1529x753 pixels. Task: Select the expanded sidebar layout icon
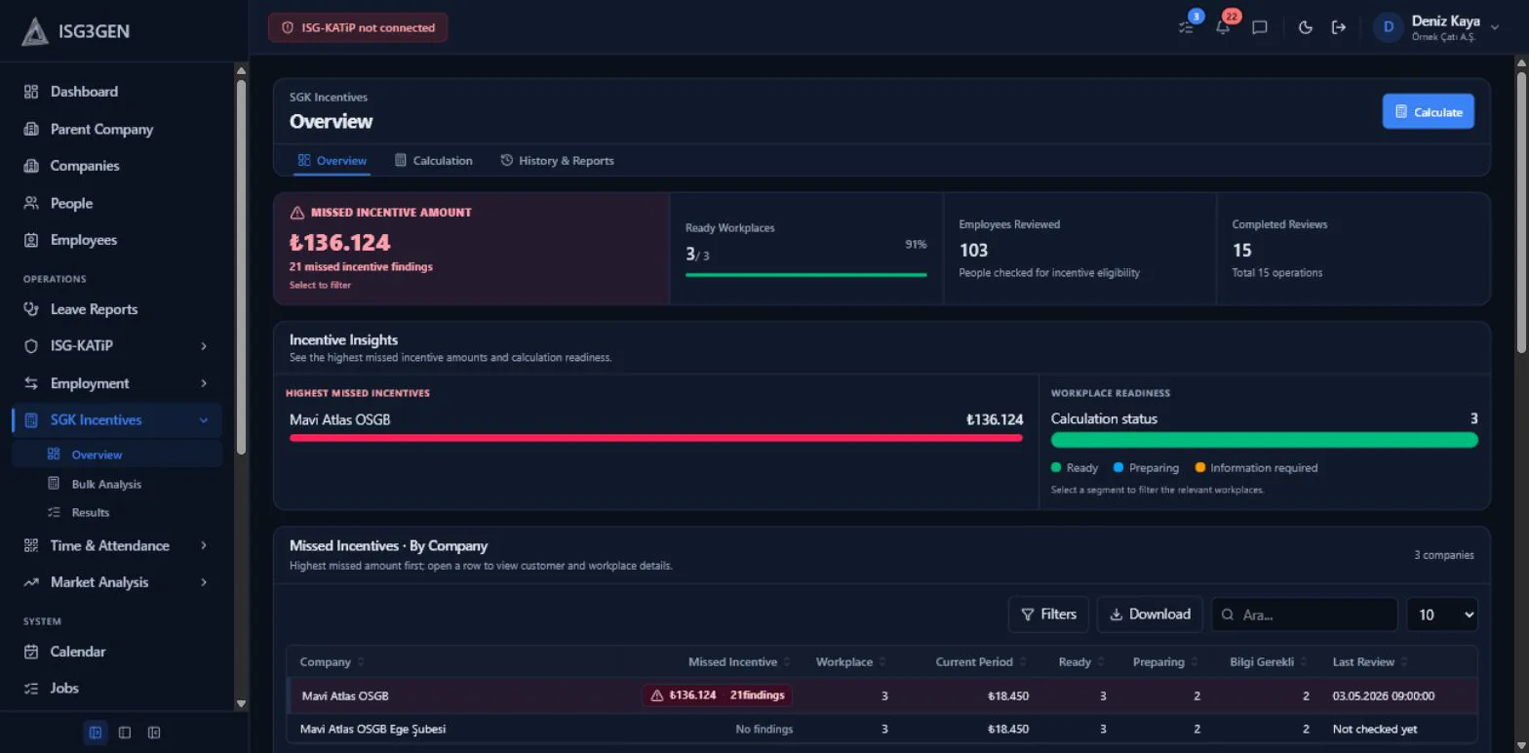tap(96, 733)
